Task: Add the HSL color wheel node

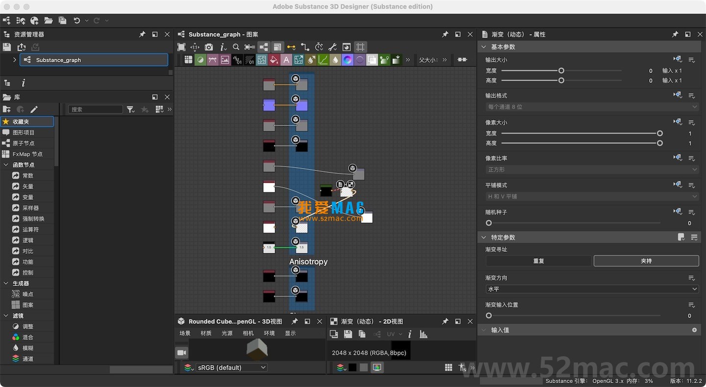Action: click(x=348, y=60)
